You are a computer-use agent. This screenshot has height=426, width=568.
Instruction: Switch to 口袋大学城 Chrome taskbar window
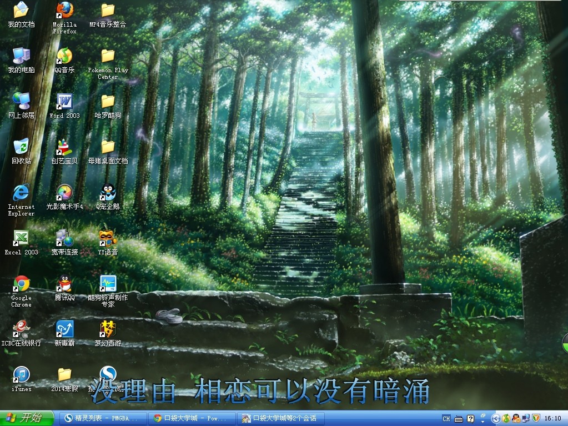pyautogui.click(x=192, y=418)
